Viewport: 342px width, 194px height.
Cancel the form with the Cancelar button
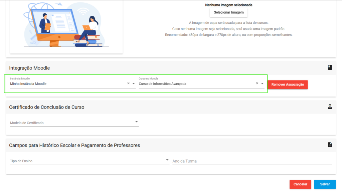click(300, 184)
